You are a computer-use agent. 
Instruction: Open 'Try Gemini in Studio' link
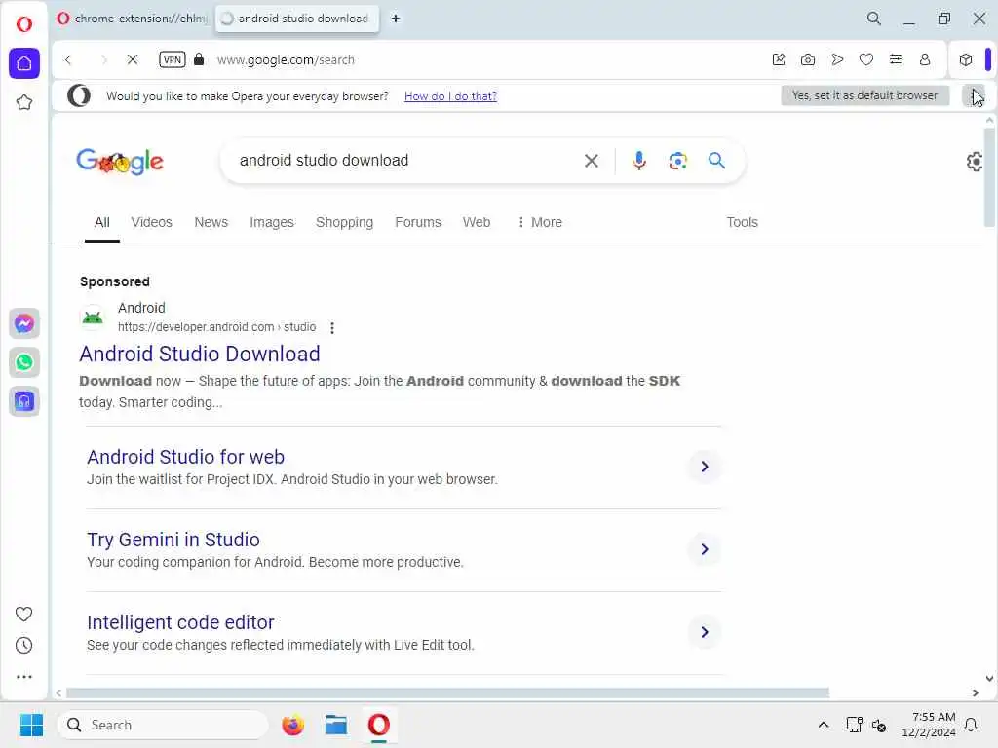(173, 540)
